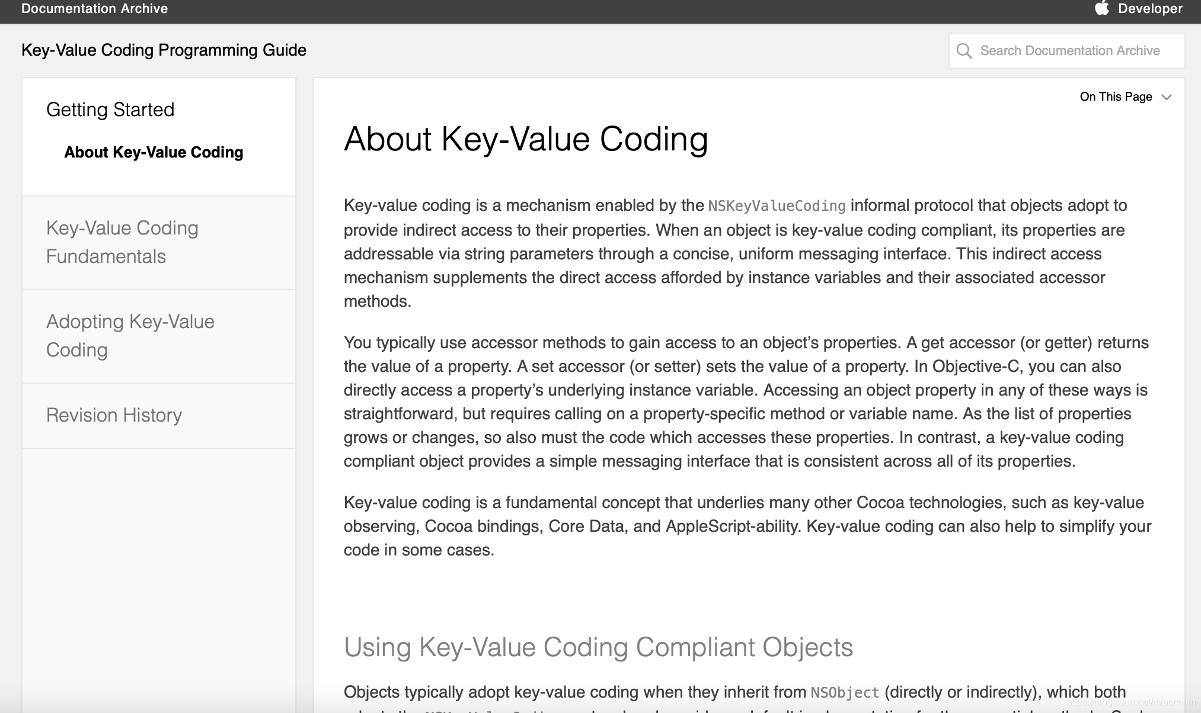Click the Apple logo icon
Viewport: 1201px width, 713px height.
pyautogui.click(x=1103, y=8)
